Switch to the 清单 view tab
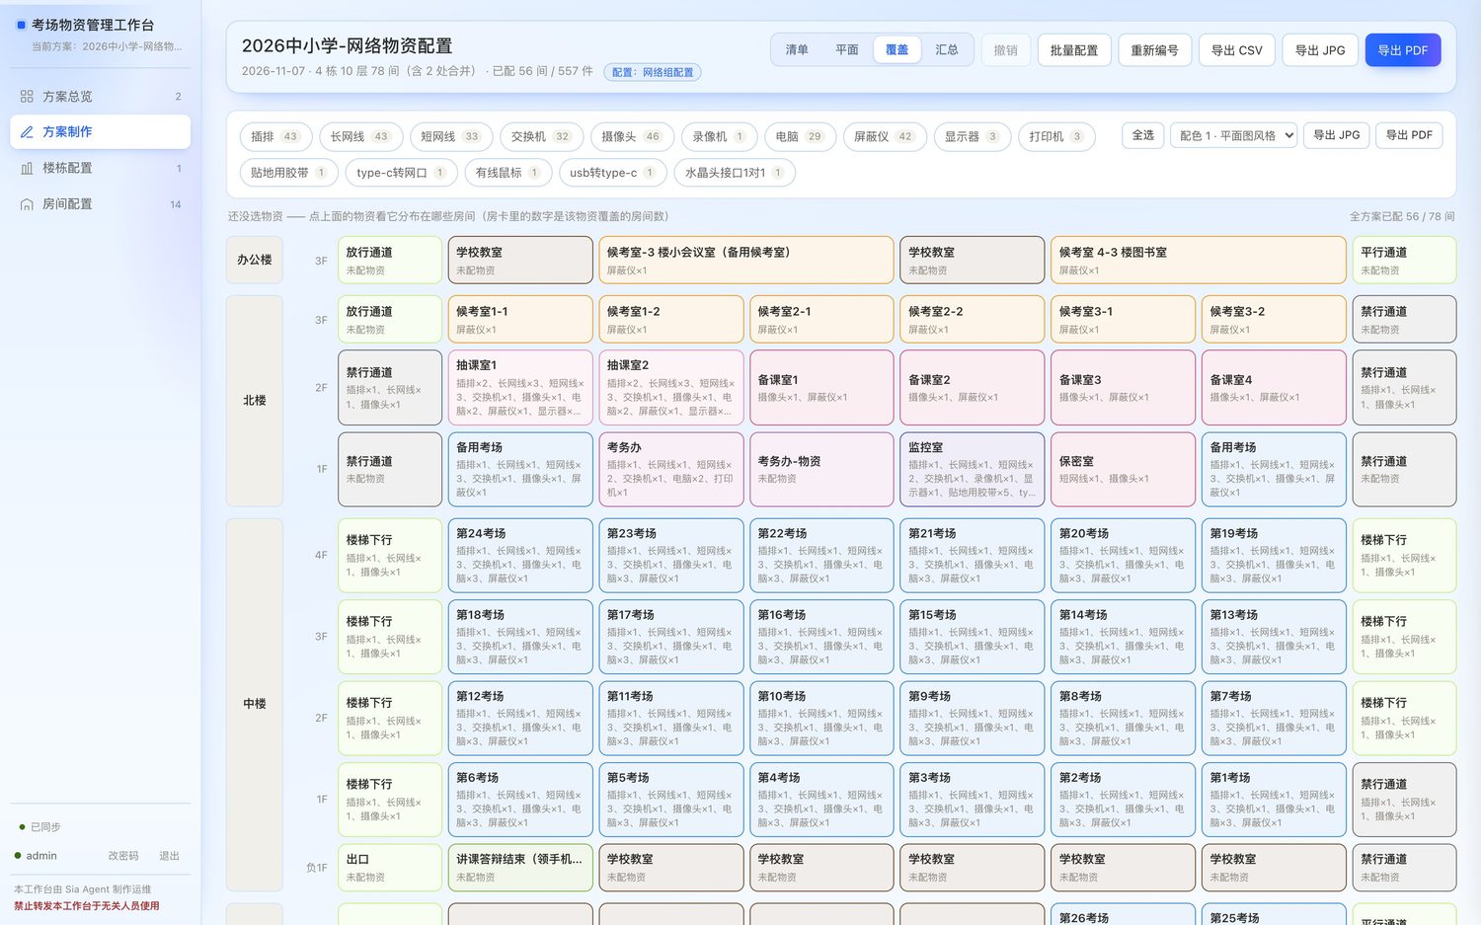1481x925 pixels. (x=797, y=50)
